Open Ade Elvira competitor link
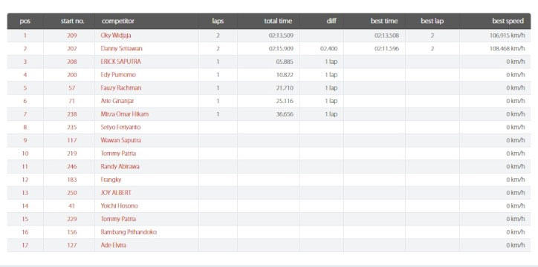538x267 pixels. pyautogui.click(x=113, y=245)
